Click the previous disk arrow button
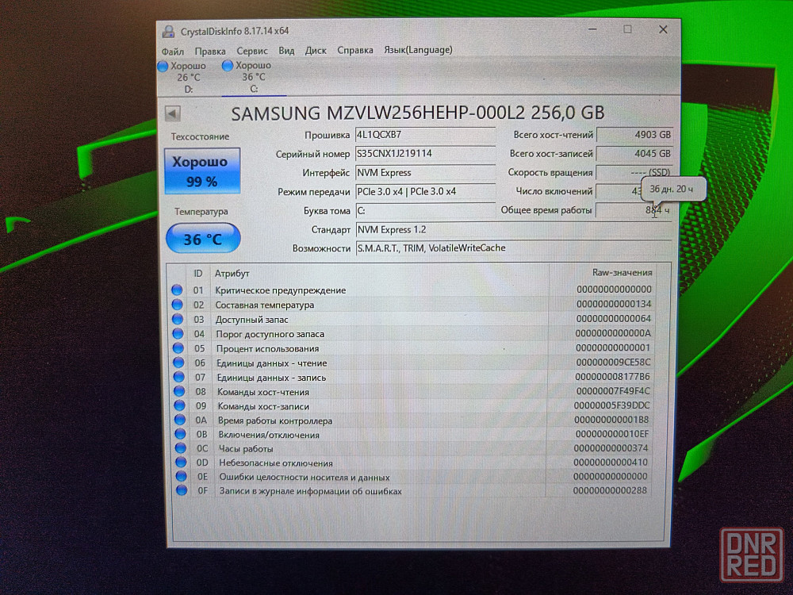The width and height of the screenshot is (793, 595). 172,113
